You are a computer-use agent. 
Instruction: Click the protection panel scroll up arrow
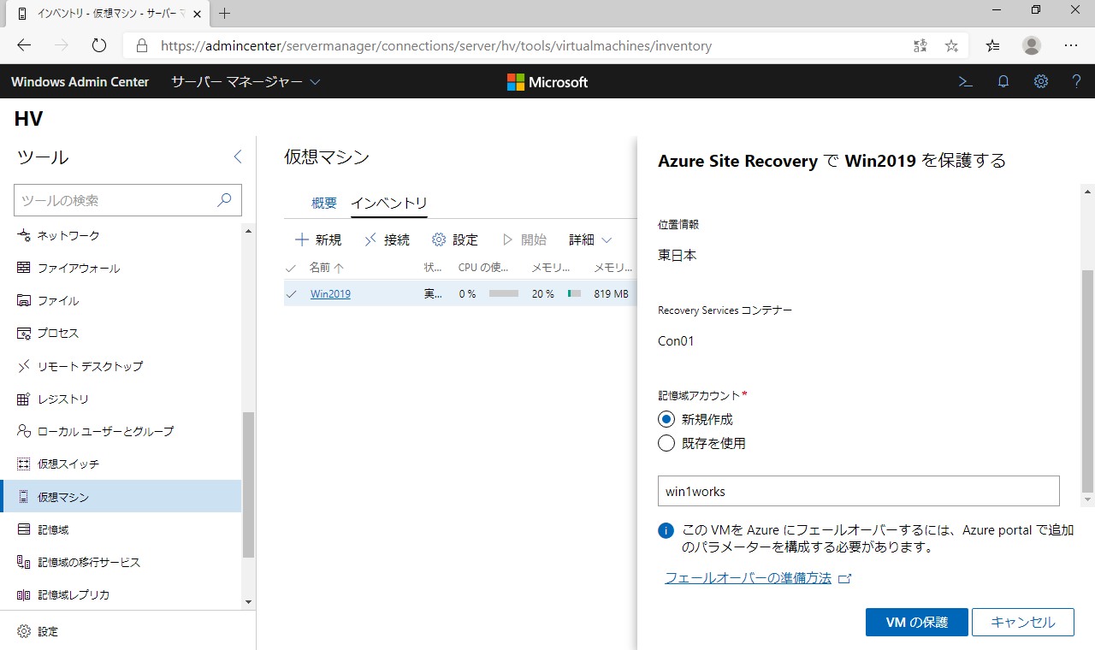pos(1088,191)
